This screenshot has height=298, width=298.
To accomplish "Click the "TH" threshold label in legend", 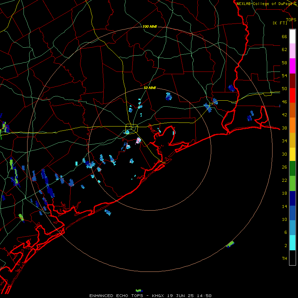I will [x=284, y=259].
